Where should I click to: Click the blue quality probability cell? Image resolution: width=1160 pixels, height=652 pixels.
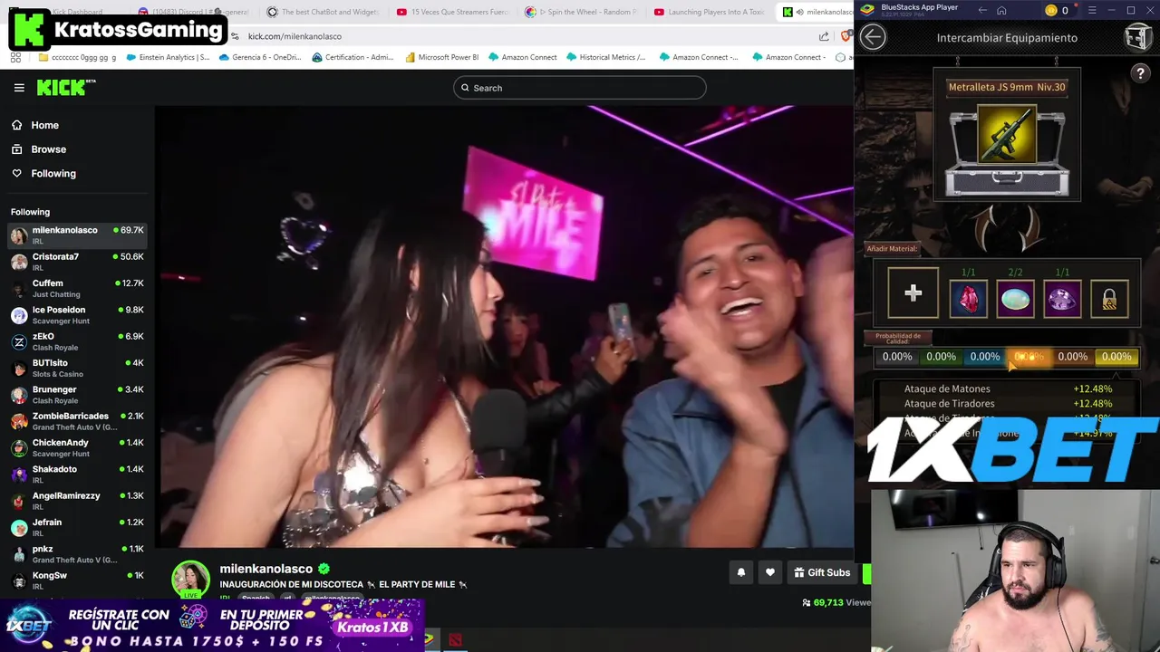click(x=985, y=357)
